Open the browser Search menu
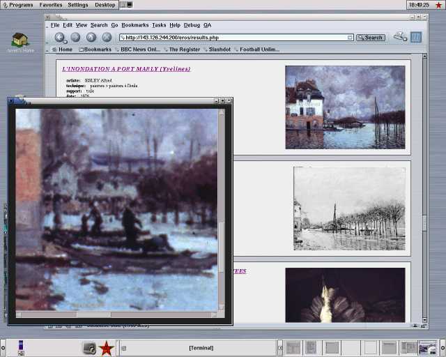This screenshot has width=446, height=357. click(99, 25)
